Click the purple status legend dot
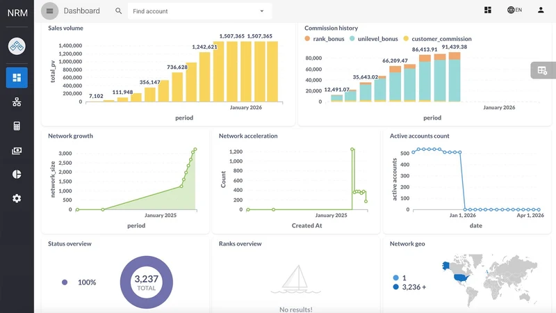The width and height of the screenshot is (556, 313). [x=65, y=282]
